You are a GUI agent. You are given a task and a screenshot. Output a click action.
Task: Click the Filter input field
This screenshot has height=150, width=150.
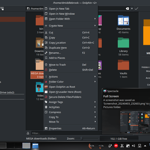(x=67, y=133)
